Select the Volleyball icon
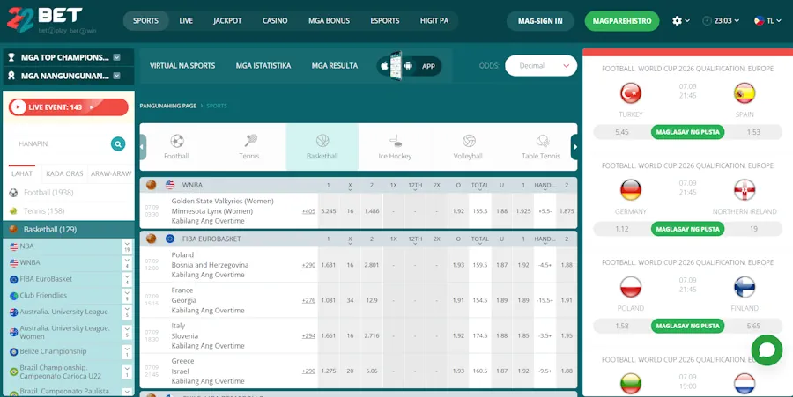 pos(469,141)
